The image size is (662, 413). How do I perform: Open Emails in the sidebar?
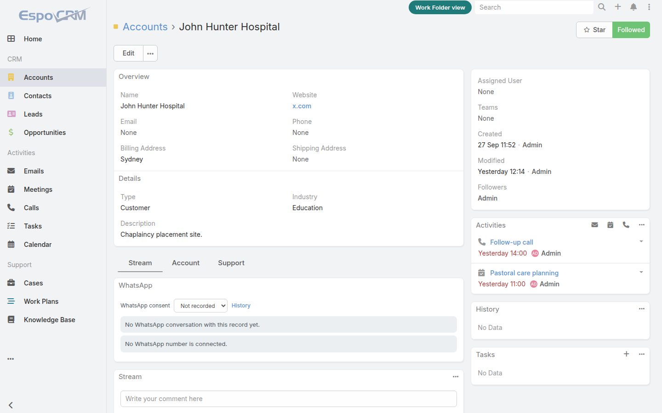pos(53,171)
